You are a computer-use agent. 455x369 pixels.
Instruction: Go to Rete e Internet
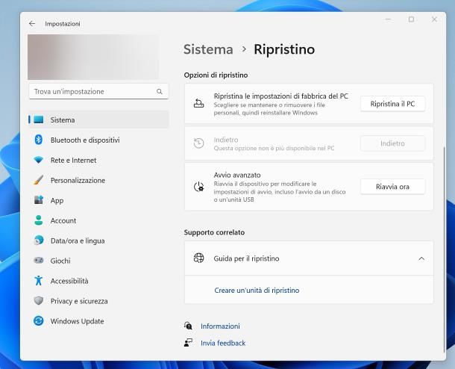coord(98,160)
